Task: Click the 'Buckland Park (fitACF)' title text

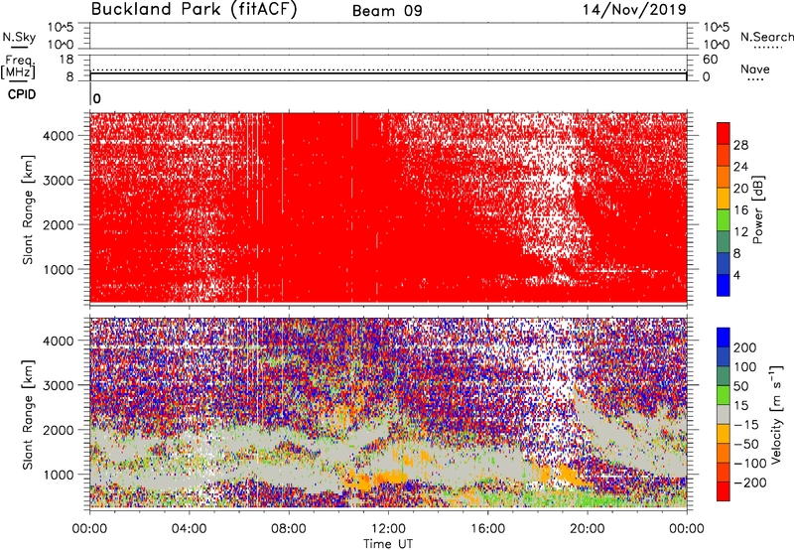Action: (x=194, y=9)
